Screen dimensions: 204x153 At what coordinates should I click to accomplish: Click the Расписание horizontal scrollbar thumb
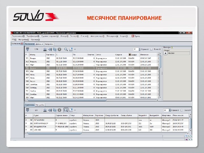(x=67, y=100)
